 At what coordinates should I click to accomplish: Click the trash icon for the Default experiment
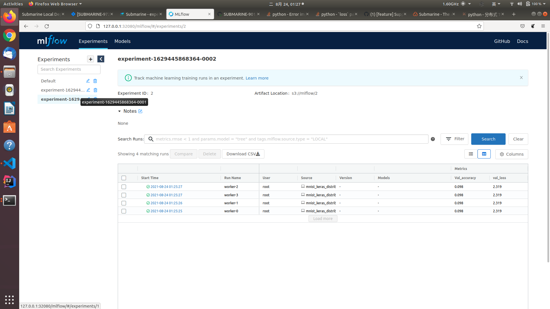(x=95, y=81)
